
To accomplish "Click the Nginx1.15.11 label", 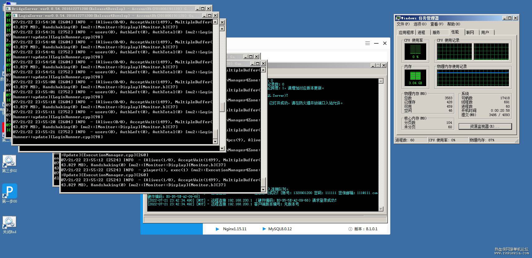I will (235, 229).
